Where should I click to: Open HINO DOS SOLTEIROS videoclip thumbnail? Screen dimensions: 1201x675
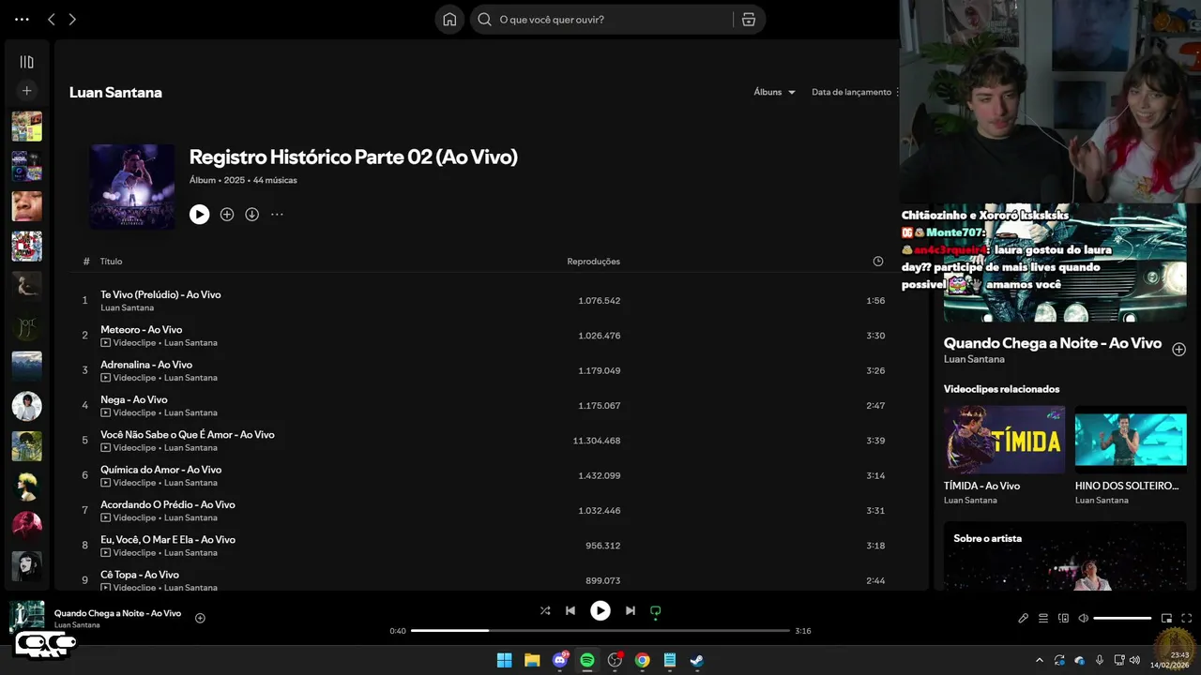point(1131,439)
